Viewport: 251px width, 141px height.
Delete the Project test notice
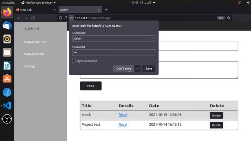click(216, 125)
